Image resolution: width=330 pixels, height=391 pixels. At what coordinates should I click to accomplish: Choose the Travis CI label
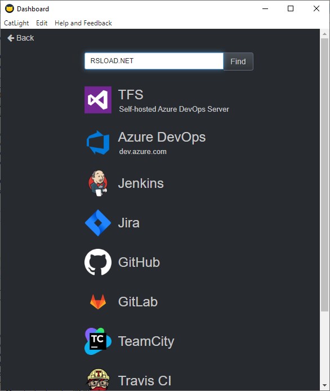tap(145, 381)
